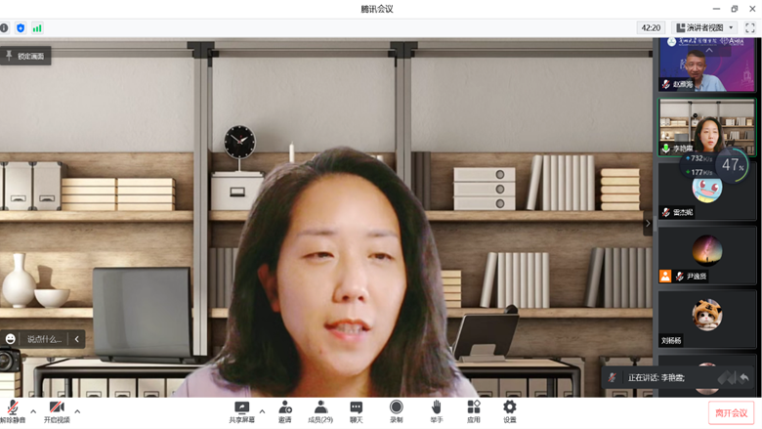
Task: Start screen sharing with 共享屏幕
Action: (241, 411)
